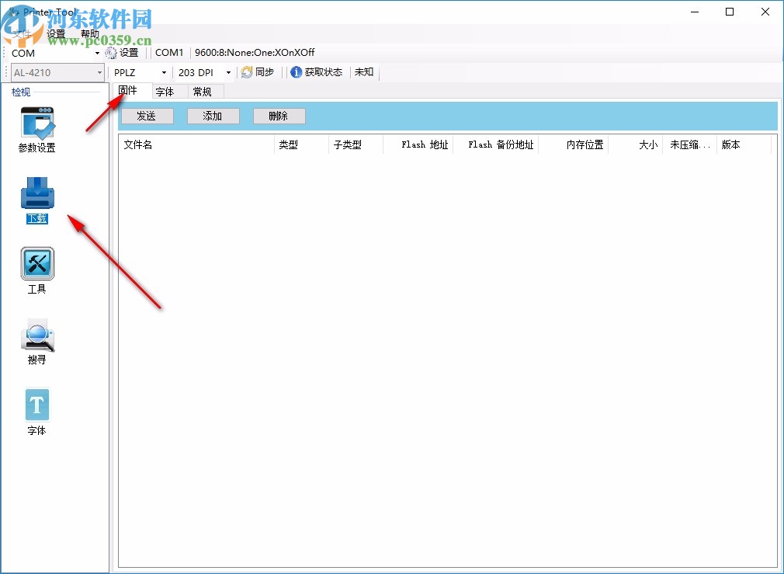Viewport: 784px width, 574px height.
Task: Click the 添加 (add) button
Action: (x=213, y=116)
